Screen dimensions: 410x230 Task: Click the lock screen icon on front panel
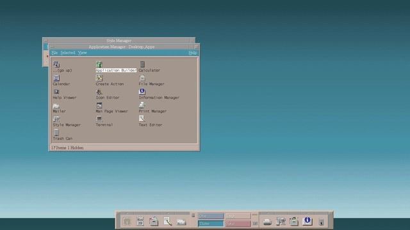point(193,215)
